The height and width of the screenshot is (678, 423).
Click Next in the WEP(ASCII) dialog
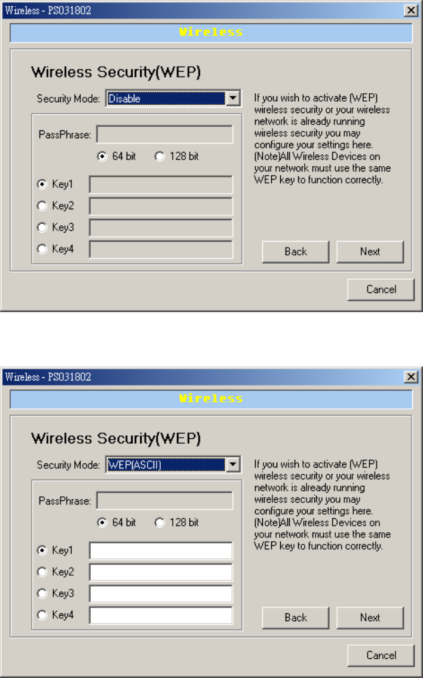coord(370,618)
